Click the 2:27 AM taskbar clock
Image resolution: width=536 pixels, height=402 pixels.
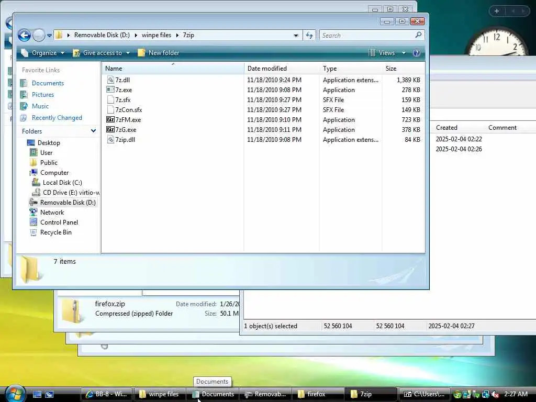pyautogui.click(x=516, y=394)
